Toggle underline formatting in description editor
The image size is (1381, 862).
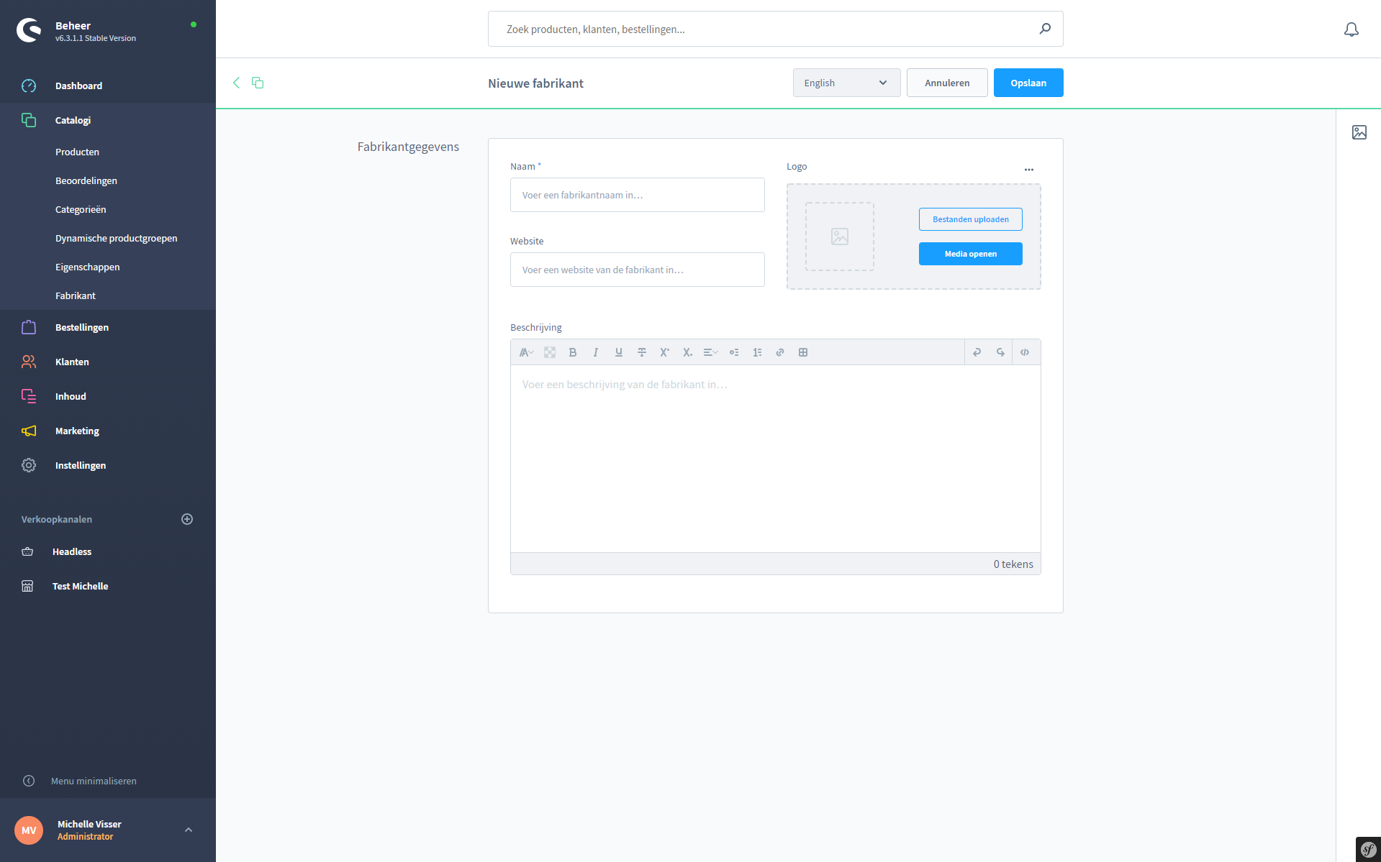(618, 352)
